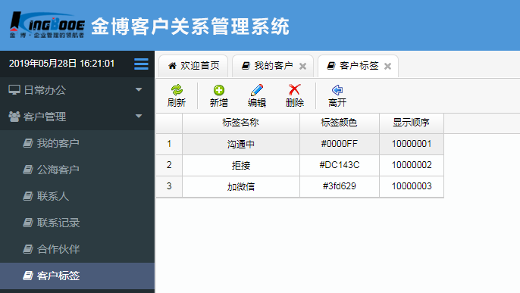This screenshot has height=293, width=520.
Task: Collapse the 客户管理 menu arrow
Action: 139,116
